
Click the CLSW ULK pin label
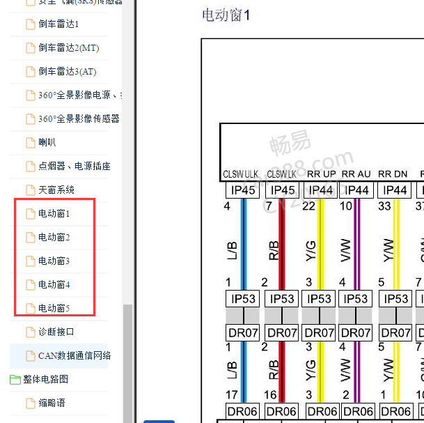(241, 174)
